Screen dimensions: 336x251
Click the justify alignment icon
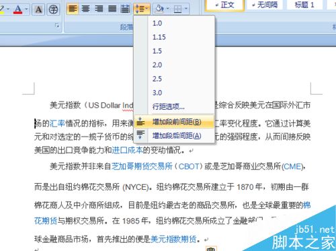pos(112,9)
